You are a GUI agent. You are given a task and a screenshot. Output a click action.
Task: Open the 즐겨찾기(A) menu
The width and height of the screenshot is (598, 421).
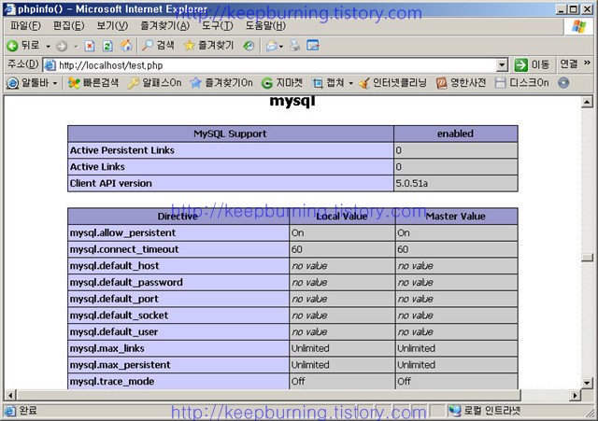click(164, 26)
